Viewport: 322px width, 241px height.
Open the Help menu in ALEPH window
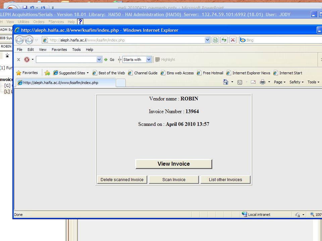click(x=71, y=22)
